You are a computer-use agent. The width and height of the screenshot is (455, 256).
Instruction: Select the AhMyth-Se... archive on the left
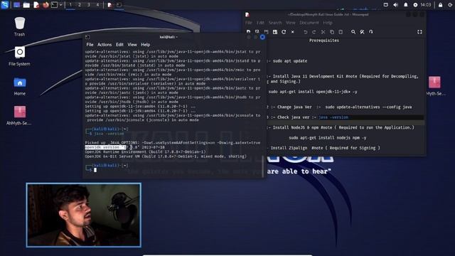[19, 115]
